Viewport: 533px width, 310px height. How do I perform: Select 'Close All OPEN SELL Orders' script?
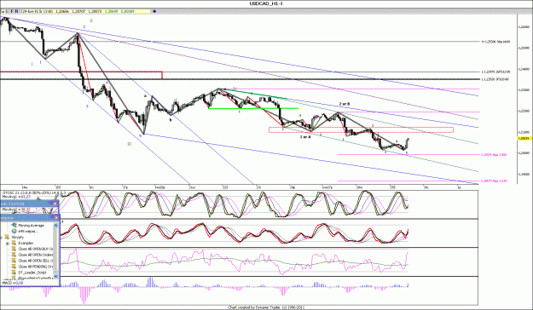(36, 261)
